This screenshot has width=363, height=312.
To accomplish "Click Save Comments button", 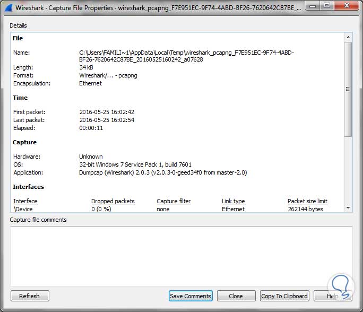I will [191, 296].
